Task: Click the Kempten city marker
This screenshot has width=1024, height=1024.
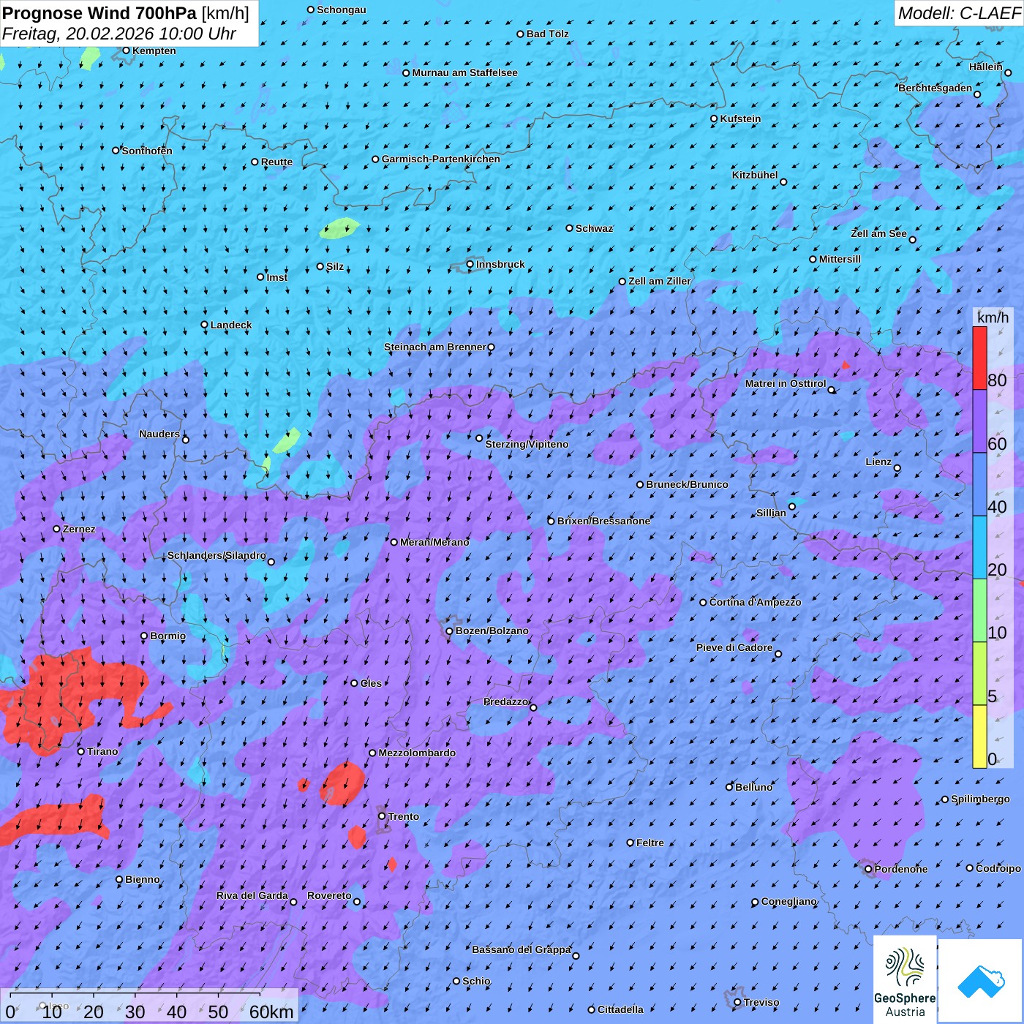Action: [127, 50]
